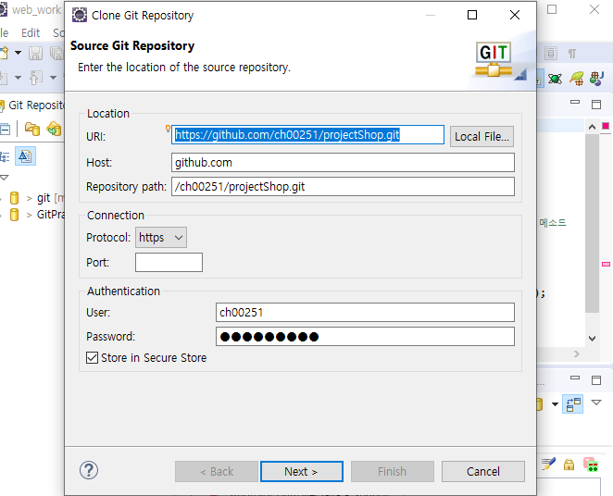The image size is (613, 496).
Task: Click the User field with ch00251
Action: tap(365, 313)
